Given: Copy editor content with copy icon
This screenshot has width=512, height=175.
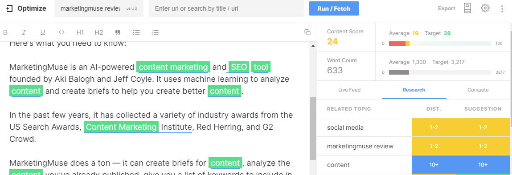Looking at the screenshot, I should 307,32.
